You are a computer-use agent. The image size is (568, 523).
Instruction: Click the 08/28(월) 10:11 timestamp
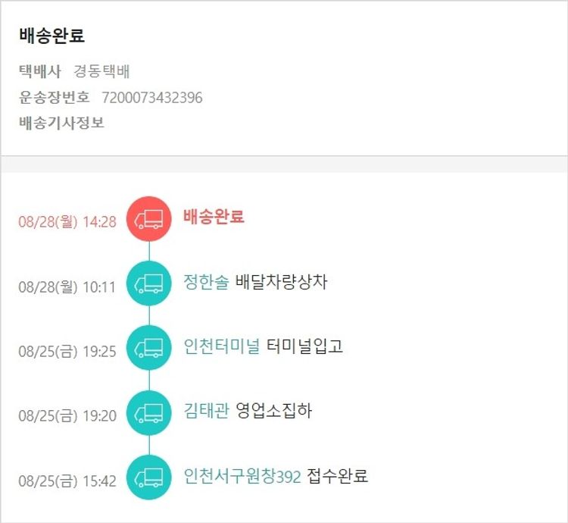67,287
